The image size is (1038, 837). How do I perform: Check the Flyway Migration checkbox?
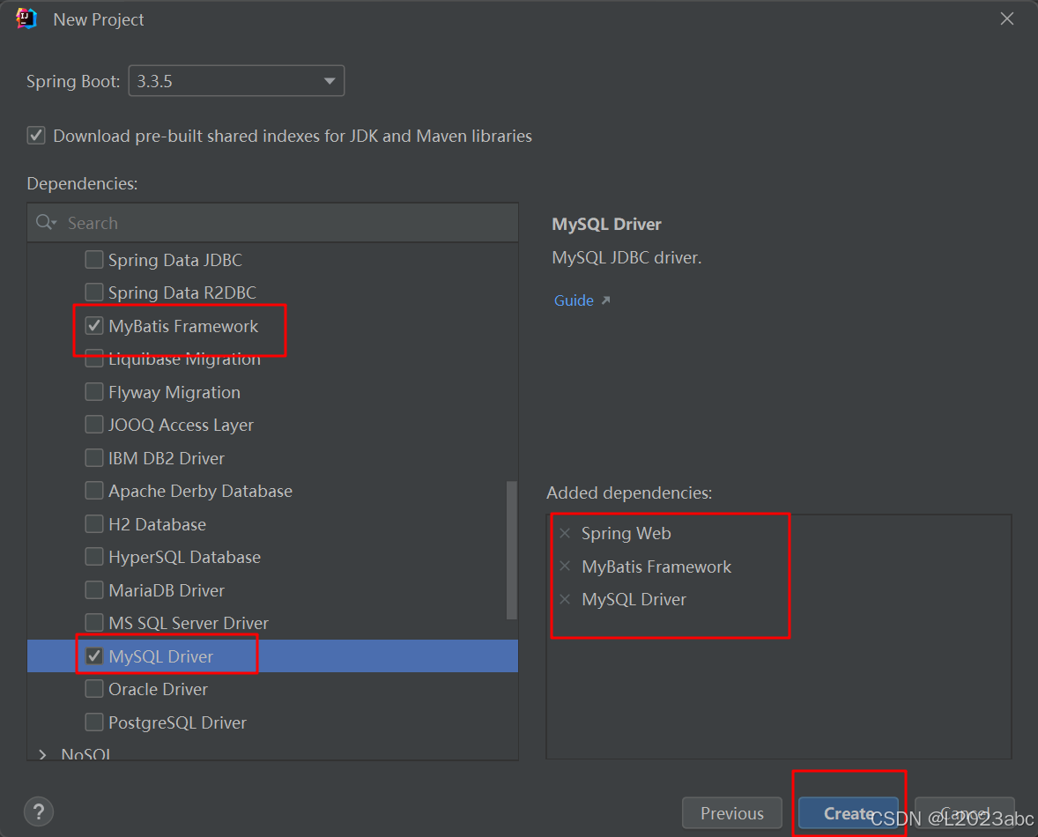pyautogui.click(x=94, y=392)
